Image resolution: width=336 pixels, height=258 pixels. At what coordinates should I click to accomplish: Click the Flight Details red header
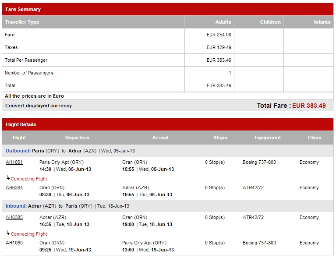click(x=168, y=124)
